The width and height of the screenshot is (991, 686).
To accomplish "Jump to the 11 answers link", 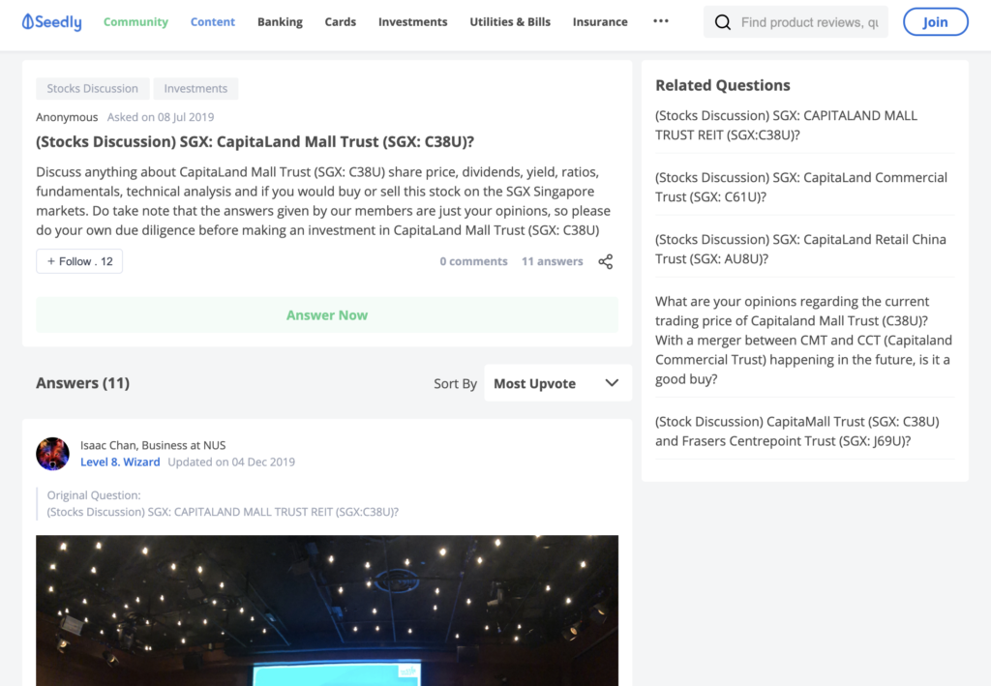I will [553, 261].
